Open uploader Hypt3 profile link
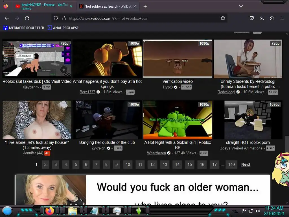 168,87
